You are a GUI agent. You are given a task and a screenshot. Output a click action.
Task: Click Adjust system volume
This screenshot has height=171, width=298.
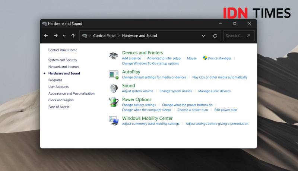(x=137, y=91)
